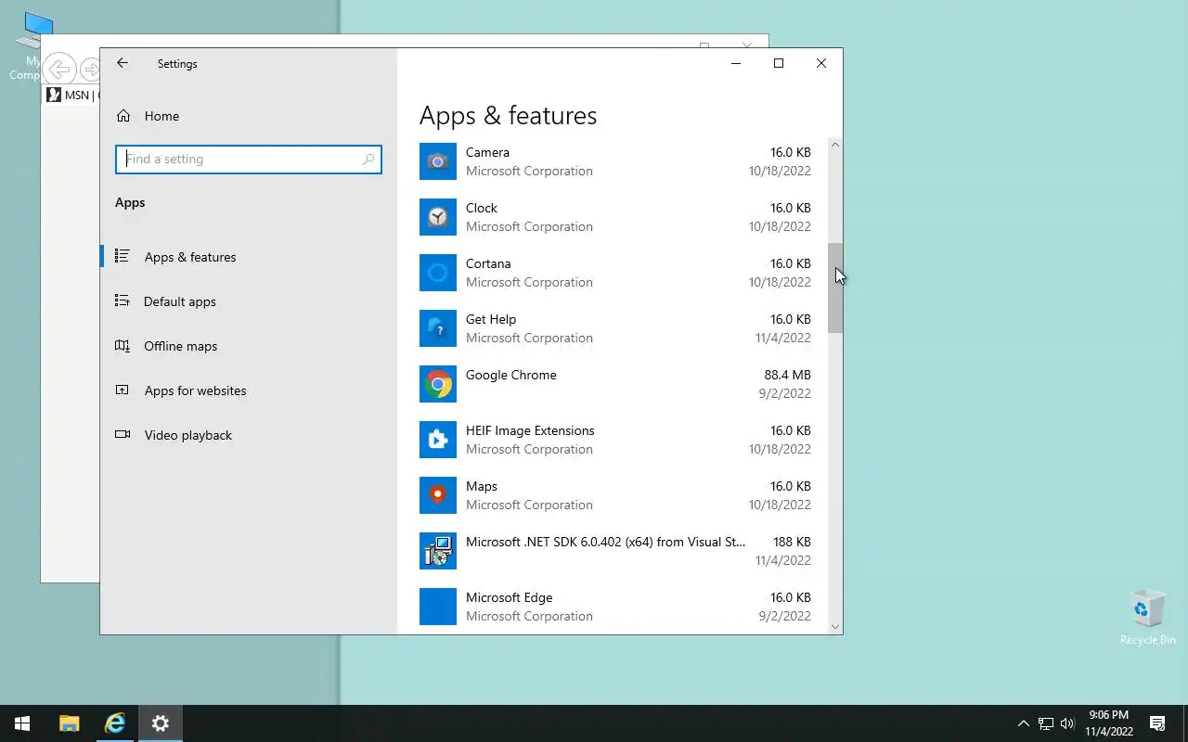1188x742 pixels.
Task: Select the Camera app name
Action: pos(487,152)
